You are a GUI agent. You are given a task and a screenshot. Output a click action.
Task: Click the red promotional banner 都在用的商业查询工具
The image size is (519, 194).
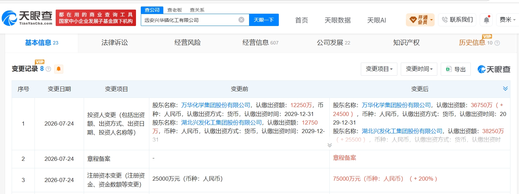click(x=96, y=18)
